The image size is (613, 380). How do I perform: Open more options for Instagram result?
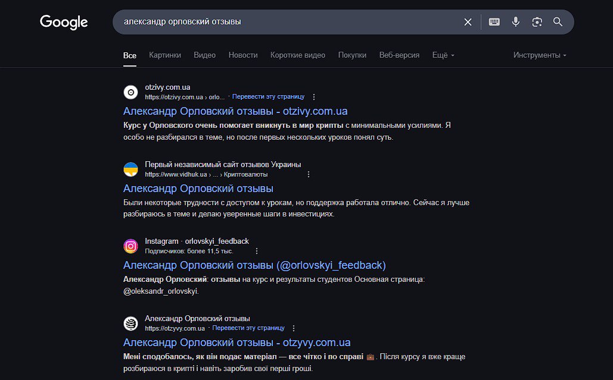256,251
